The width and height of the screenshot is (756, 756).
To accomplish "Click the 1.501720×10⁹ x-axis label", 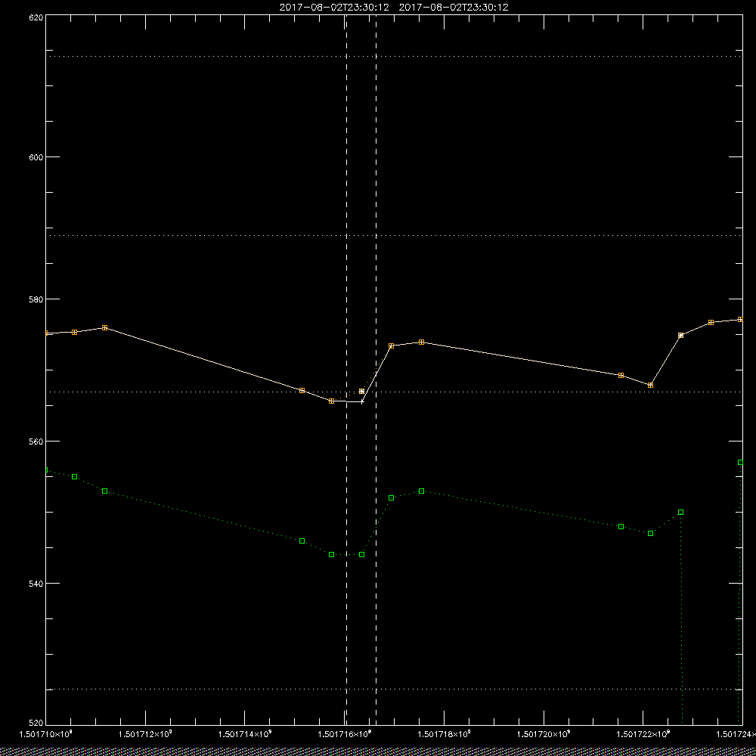I will 544,734.
